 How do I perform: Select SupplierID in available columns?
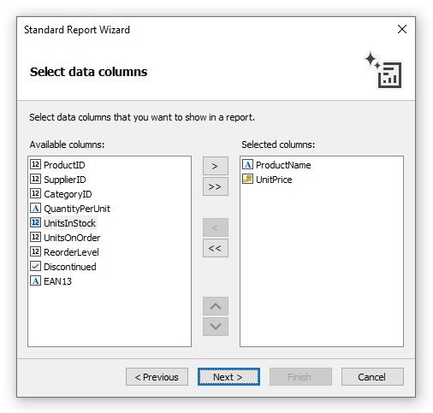(65, 180)
